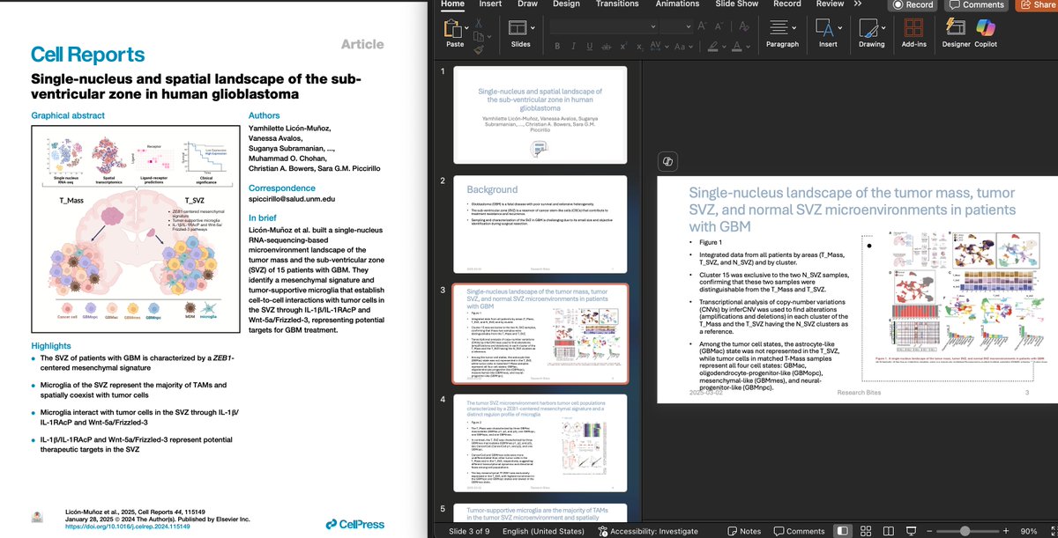Open Comments from the status bar

(x=799, y=531)
